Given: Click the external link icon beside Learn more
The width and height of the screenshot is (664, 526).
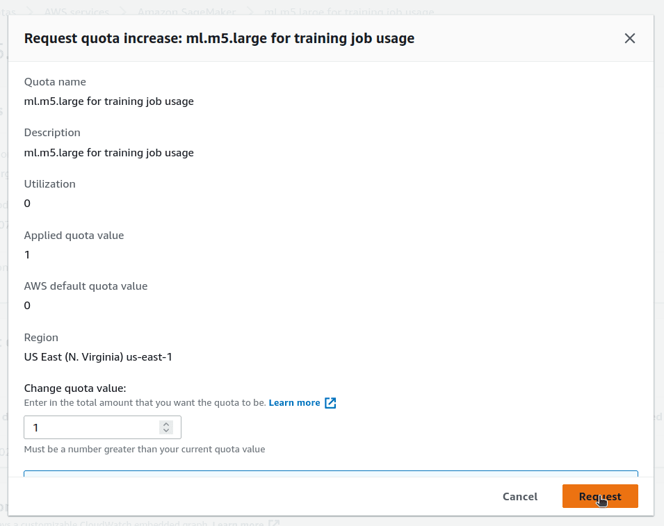Looking at the screenshot, I should (330, 403).
